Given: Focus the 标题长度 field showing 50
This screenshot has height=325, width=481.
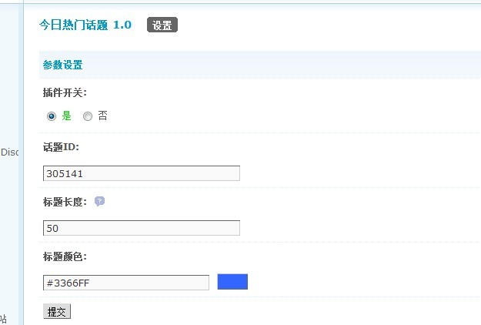Looking at the screenshot, I should point(142,228).
